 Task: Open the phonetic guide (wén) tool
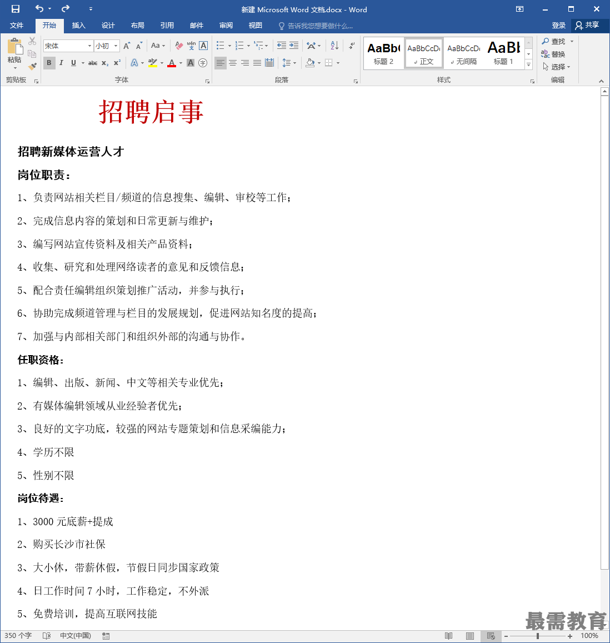point(191,46)
